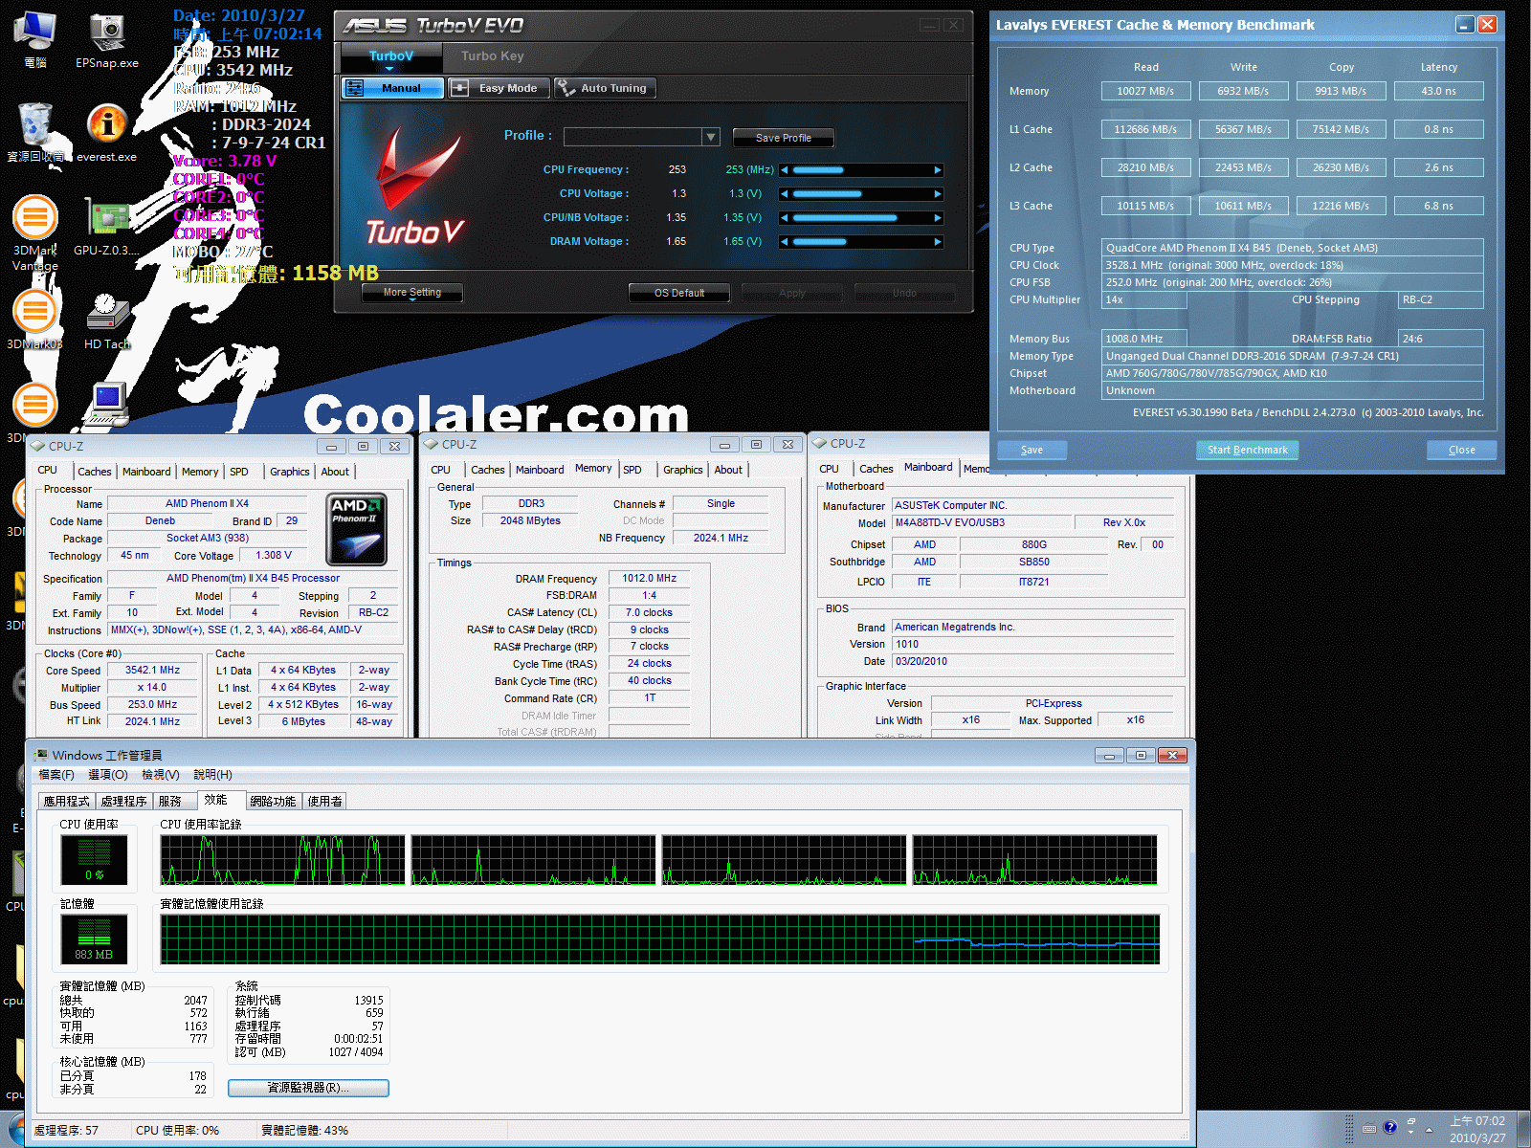
Task: Open 資源監視器 (Resource Monitor) button
Action: coord(308,1088)
